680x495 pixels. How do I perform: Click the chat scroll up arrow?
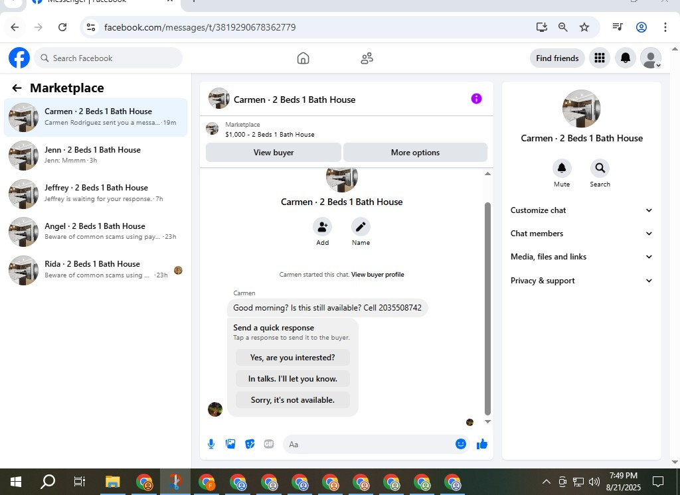click(x=487, y=174)
